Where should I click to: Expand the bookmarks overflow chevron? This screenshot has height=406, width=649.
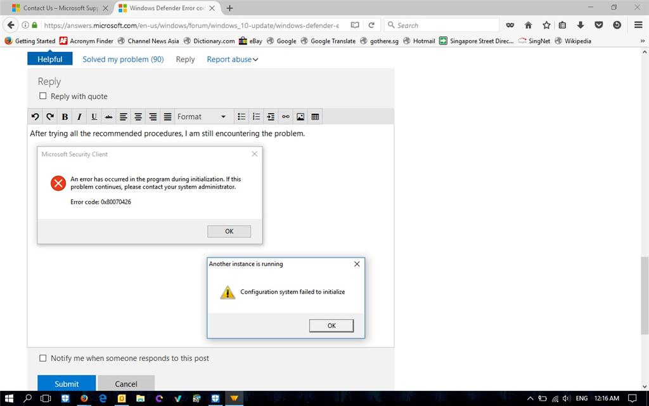pos(642,41)
